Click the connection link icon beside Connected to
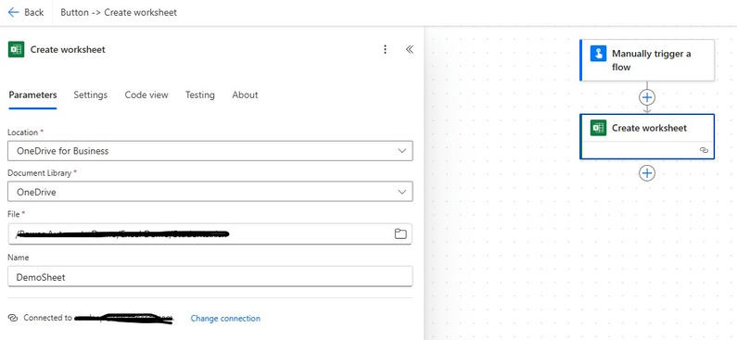This screenshot has width=737, height=340. (x=14, y=318)
